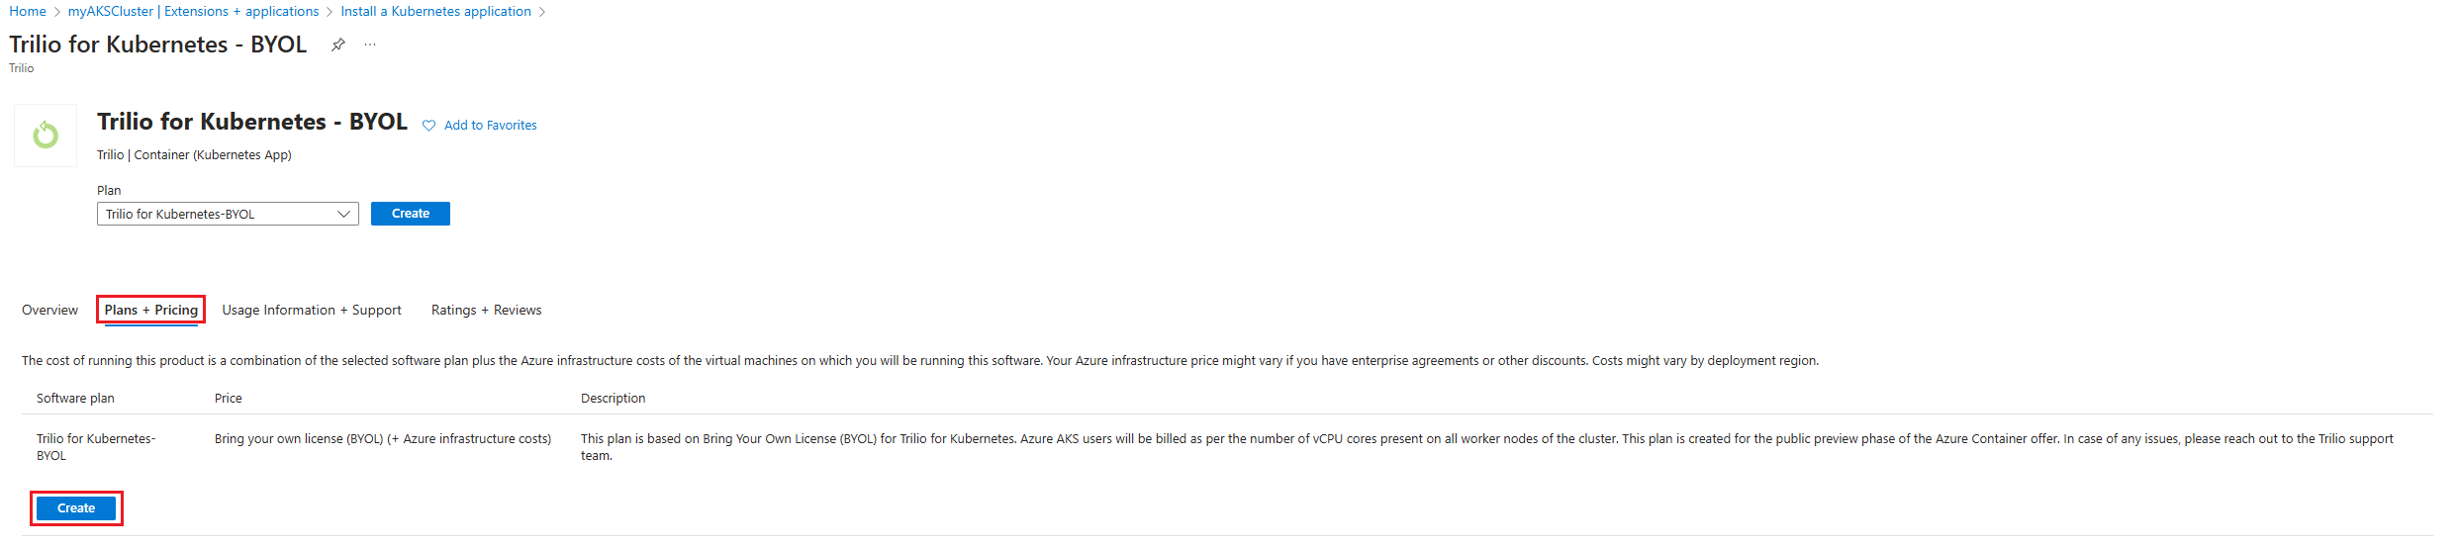
Task: Navigate to Install a Kubernetes application breadcrumb
Action: click(x=436, y=11)
